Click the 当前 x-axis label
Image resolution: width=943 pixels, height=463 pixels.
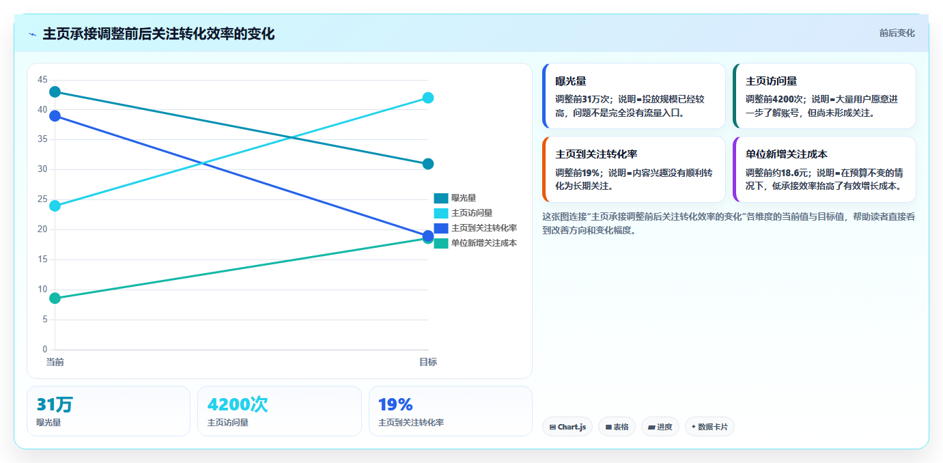tap(55, 362)
